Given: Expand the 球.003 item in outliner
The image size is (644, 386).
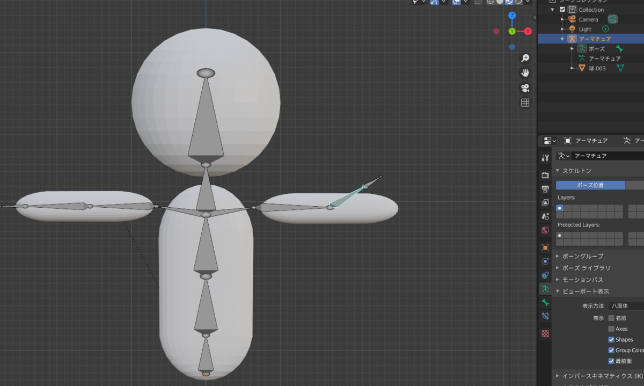Looking at the screenshot, I should (x=572, y=68).
